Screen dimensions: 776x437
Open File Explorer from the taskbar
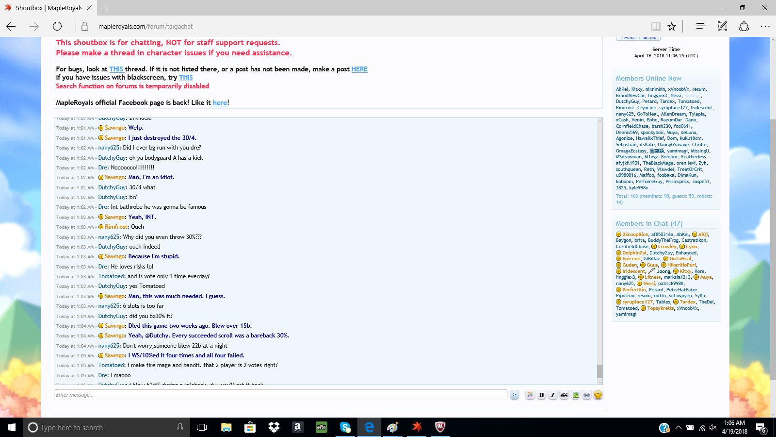[226, 427]
